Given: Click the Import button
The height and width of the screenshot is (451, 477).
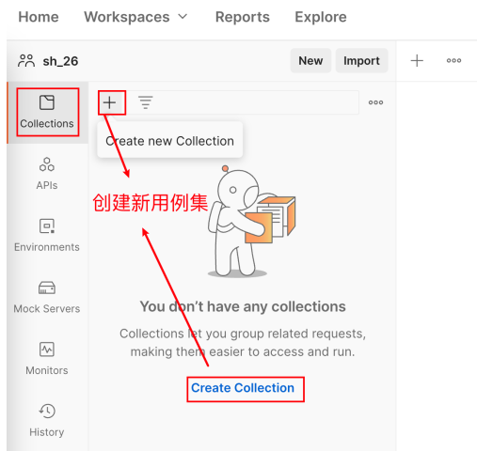Looking at the screenshot, I should tap(361, 61).
